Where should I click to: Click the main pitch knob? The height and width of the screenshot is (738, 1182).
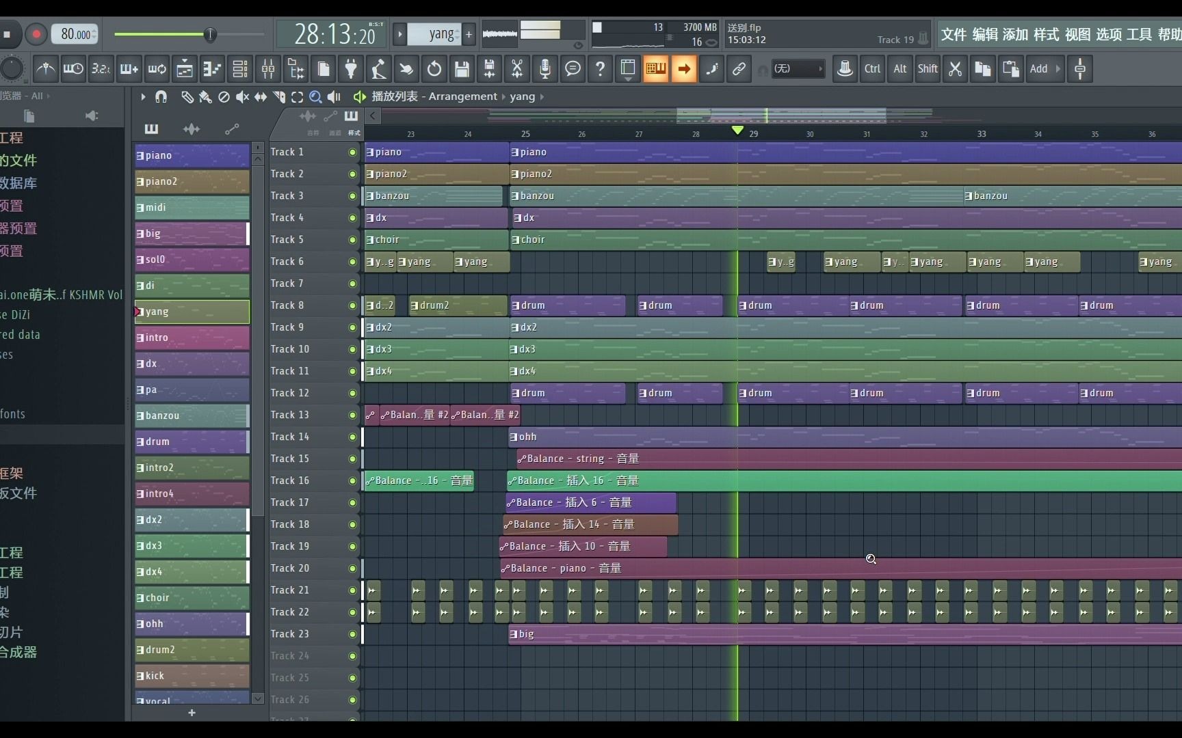[12, 69]
